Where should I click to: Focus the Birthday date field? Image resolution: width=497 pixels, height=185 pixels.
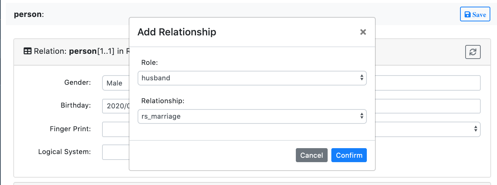[115, 106]
